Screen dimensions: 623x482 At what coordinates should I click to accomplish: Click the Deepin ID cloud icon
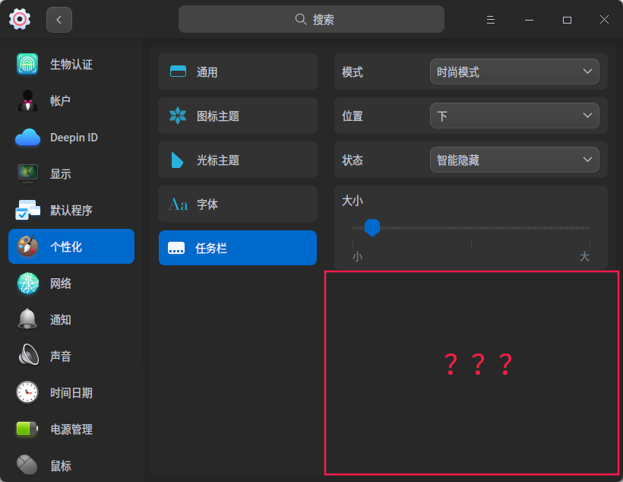pos(27,138)
